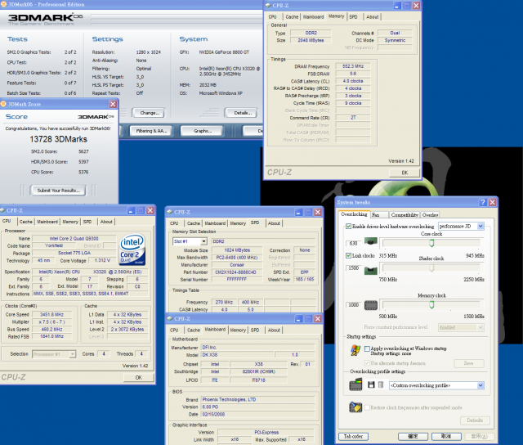Open Filtering & AA... settings
The width and height of the screenshot is (523, 445).
(x=151, y=131)
